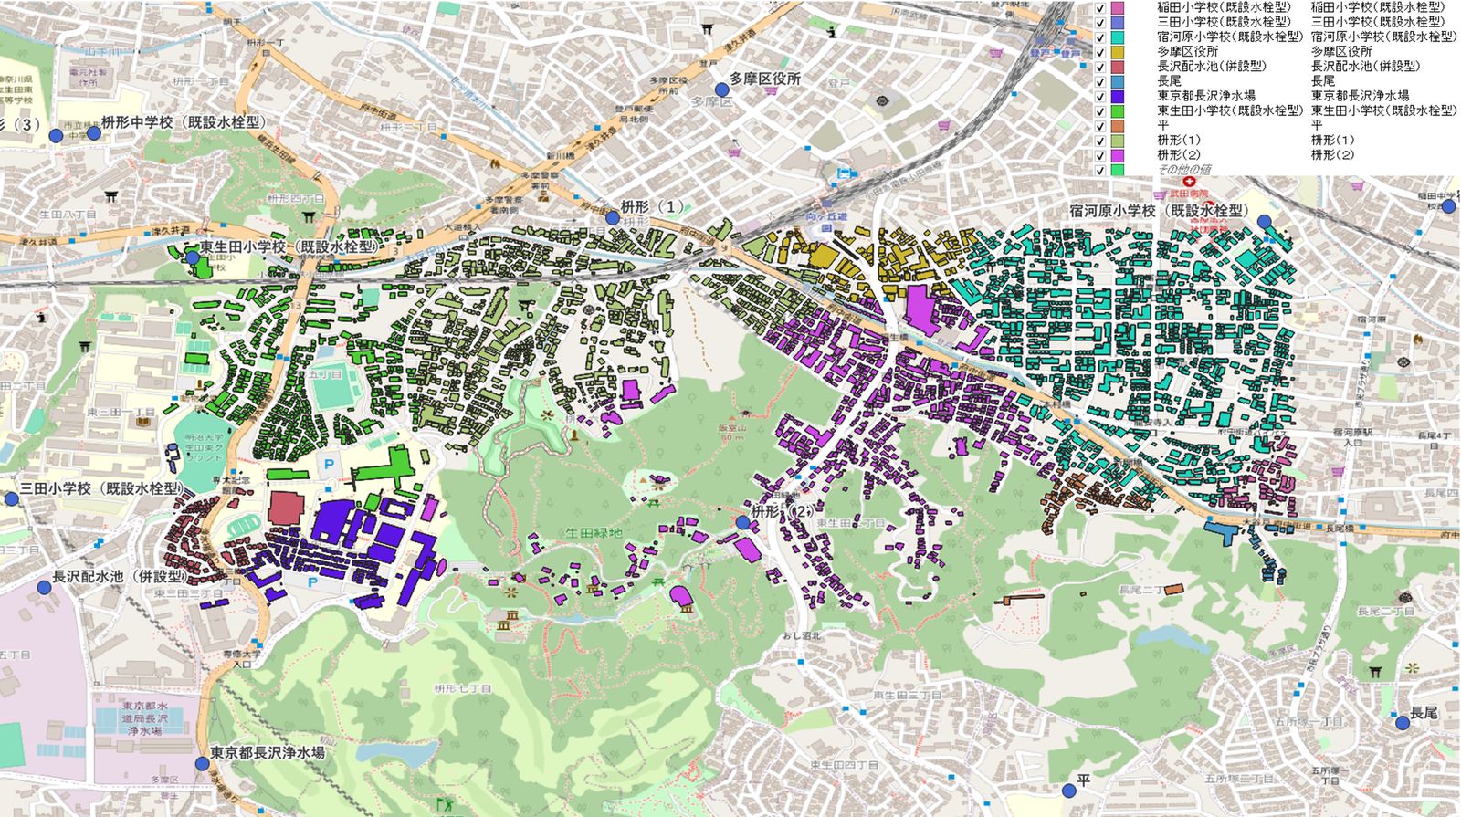Viewport: 1461px width, 817px height.
Task: Disable the 宿河原小学校（既設水栓型） legend checkbox
Action: (1100, 37)
